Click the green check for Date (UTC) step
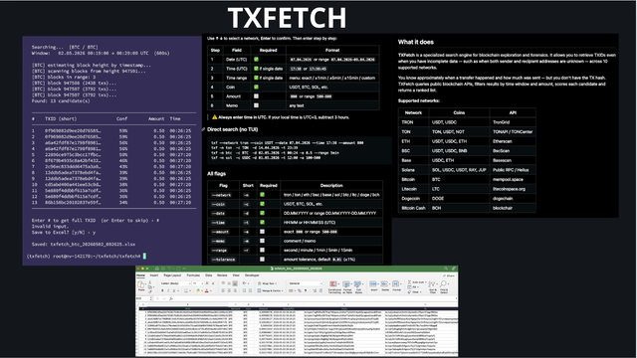Image resolution: width=637 pixels, height=358 pixels. click(256, 60)
